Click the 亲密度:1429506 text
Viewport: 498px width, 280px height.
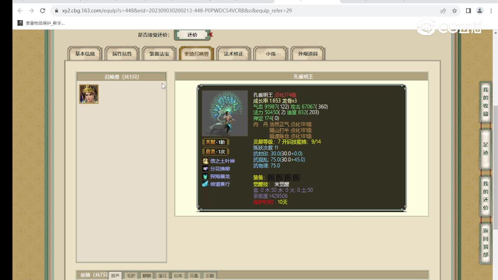click(x=270, y=196)
